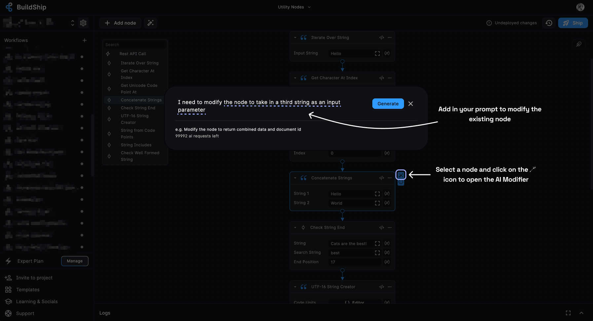Select Templates in the sidebar

click(28, 290)
